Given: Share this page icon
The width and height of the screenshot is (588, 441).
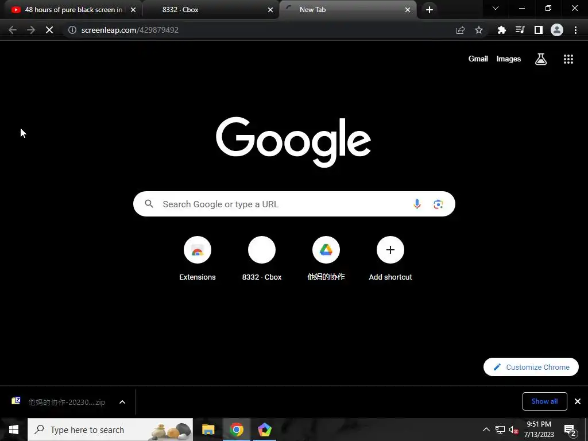Looking at the screenshot, I should tap(461, 30).
